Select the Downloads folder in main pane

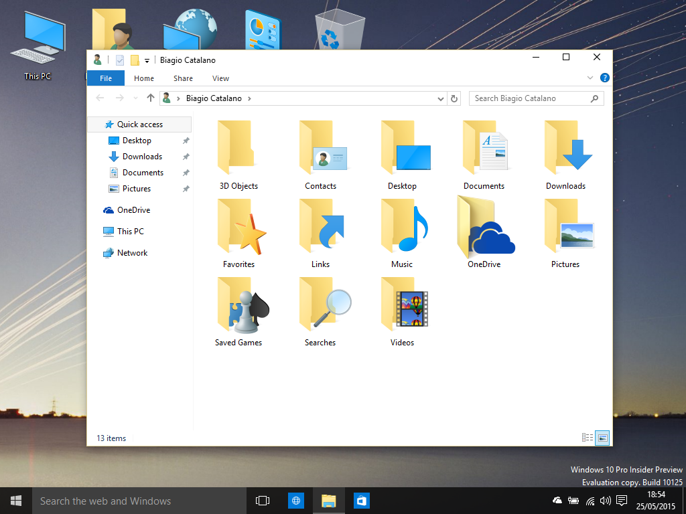(565, 155)
